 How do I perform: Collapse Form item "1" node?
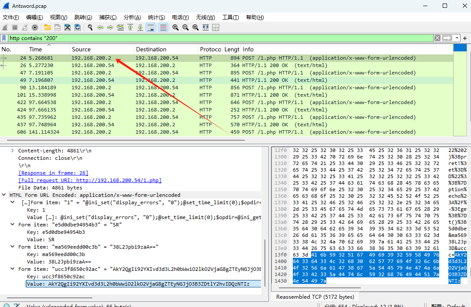click(13, 202)
